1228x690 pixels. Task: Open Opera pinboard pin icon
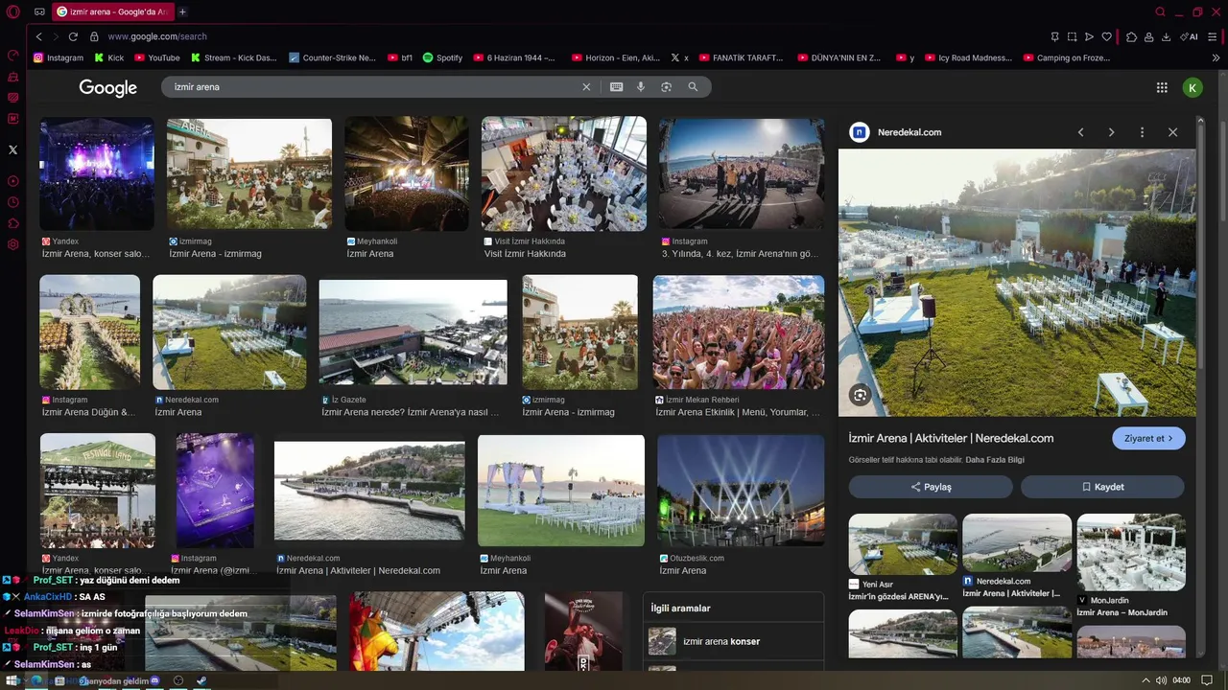tap(1054, 36)
